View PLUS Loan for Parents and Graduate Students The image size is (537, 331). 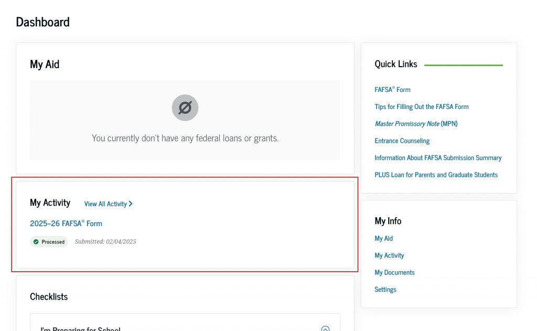436,175
